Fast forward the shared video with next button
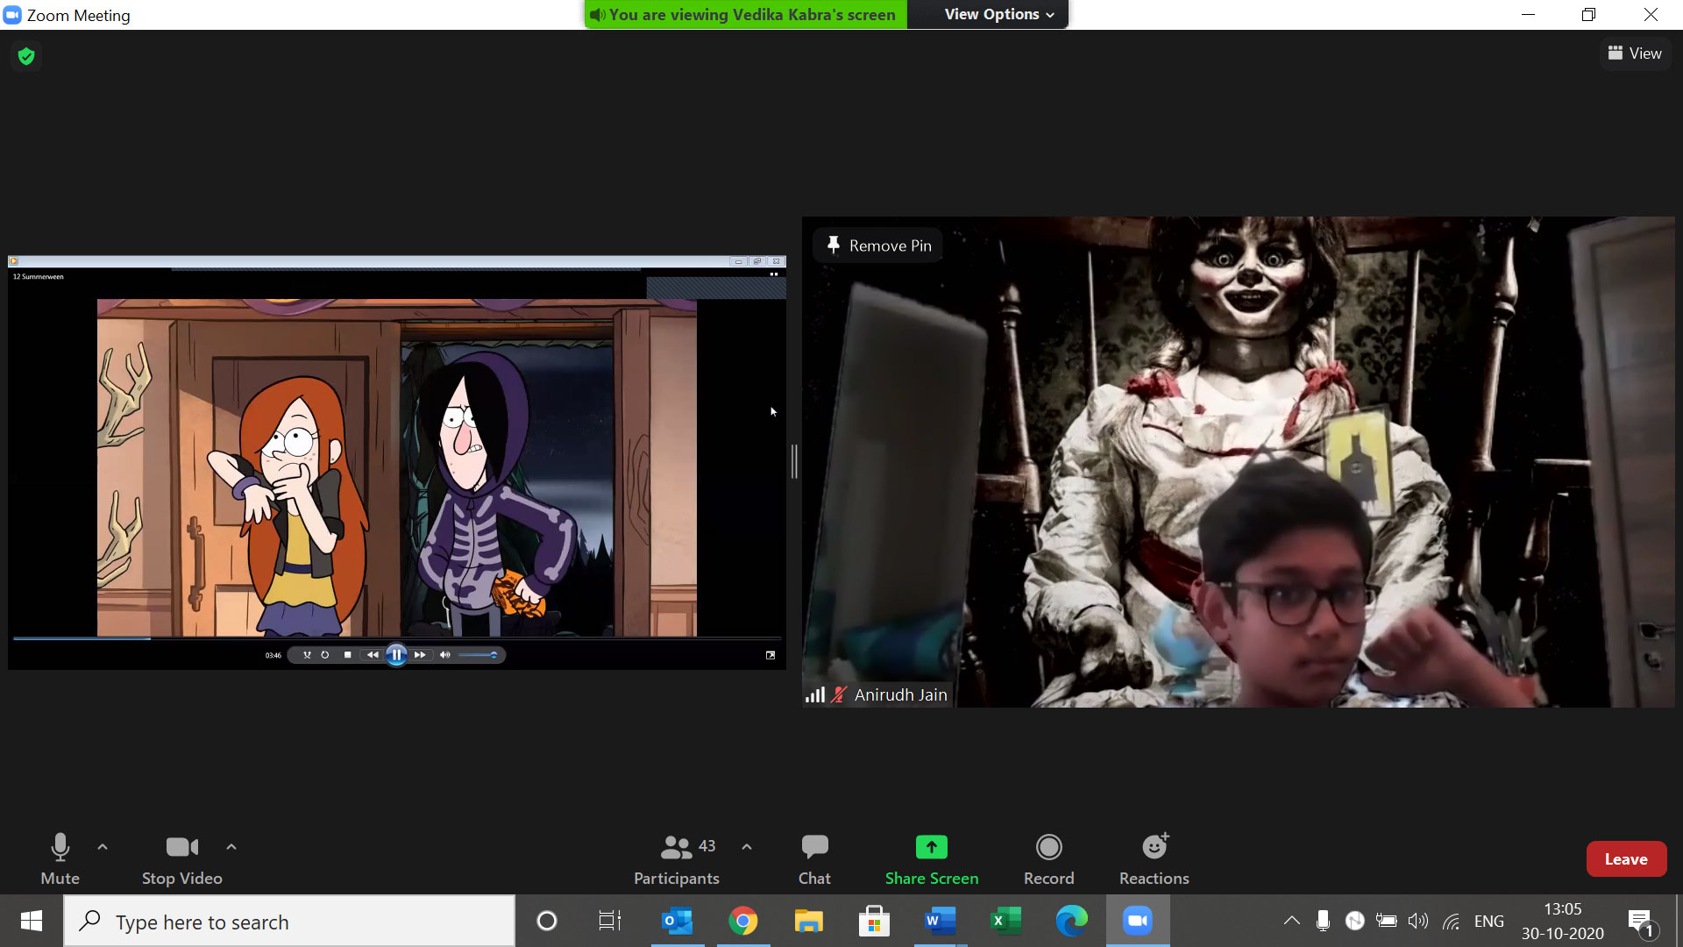This screenshot has height=947, width=1683. [x=420, y=655]
